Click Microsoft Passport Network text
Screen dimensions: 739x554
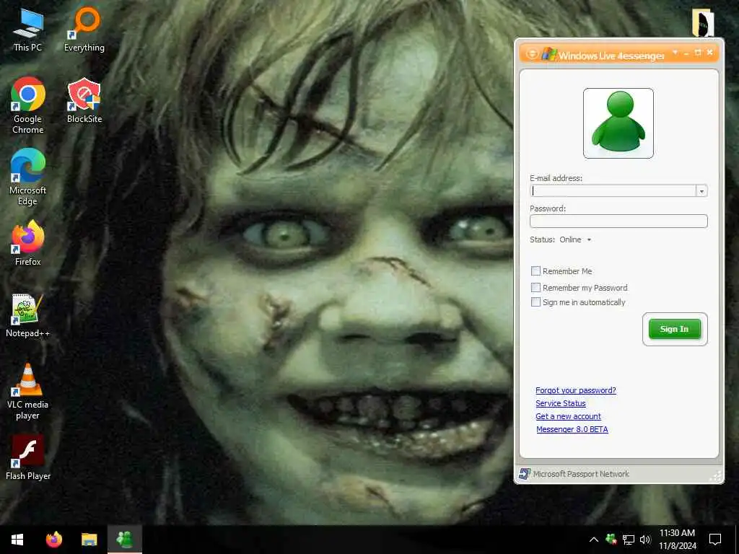coord(581,474)
